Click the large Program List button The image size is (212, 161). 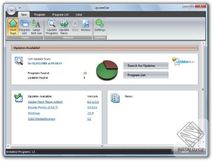click(146, 75)
